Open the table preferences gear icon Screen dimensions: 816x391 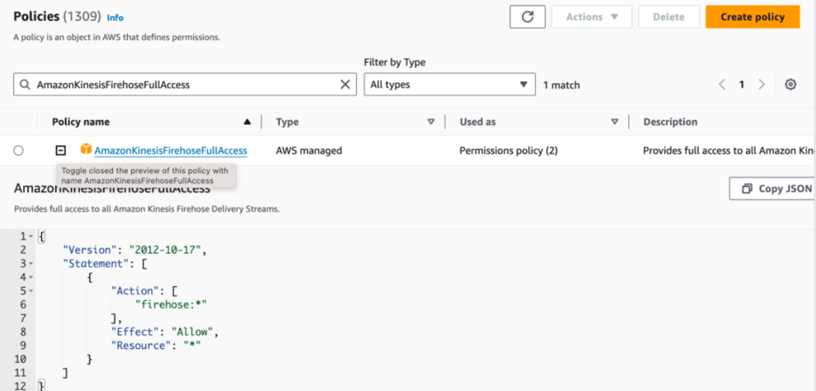click(x=790, y=85)
